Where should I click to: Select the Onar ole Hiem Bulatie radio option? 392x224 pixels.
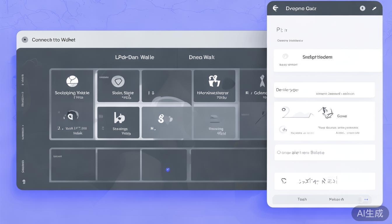pyautogui.click(x=279, y=153)
